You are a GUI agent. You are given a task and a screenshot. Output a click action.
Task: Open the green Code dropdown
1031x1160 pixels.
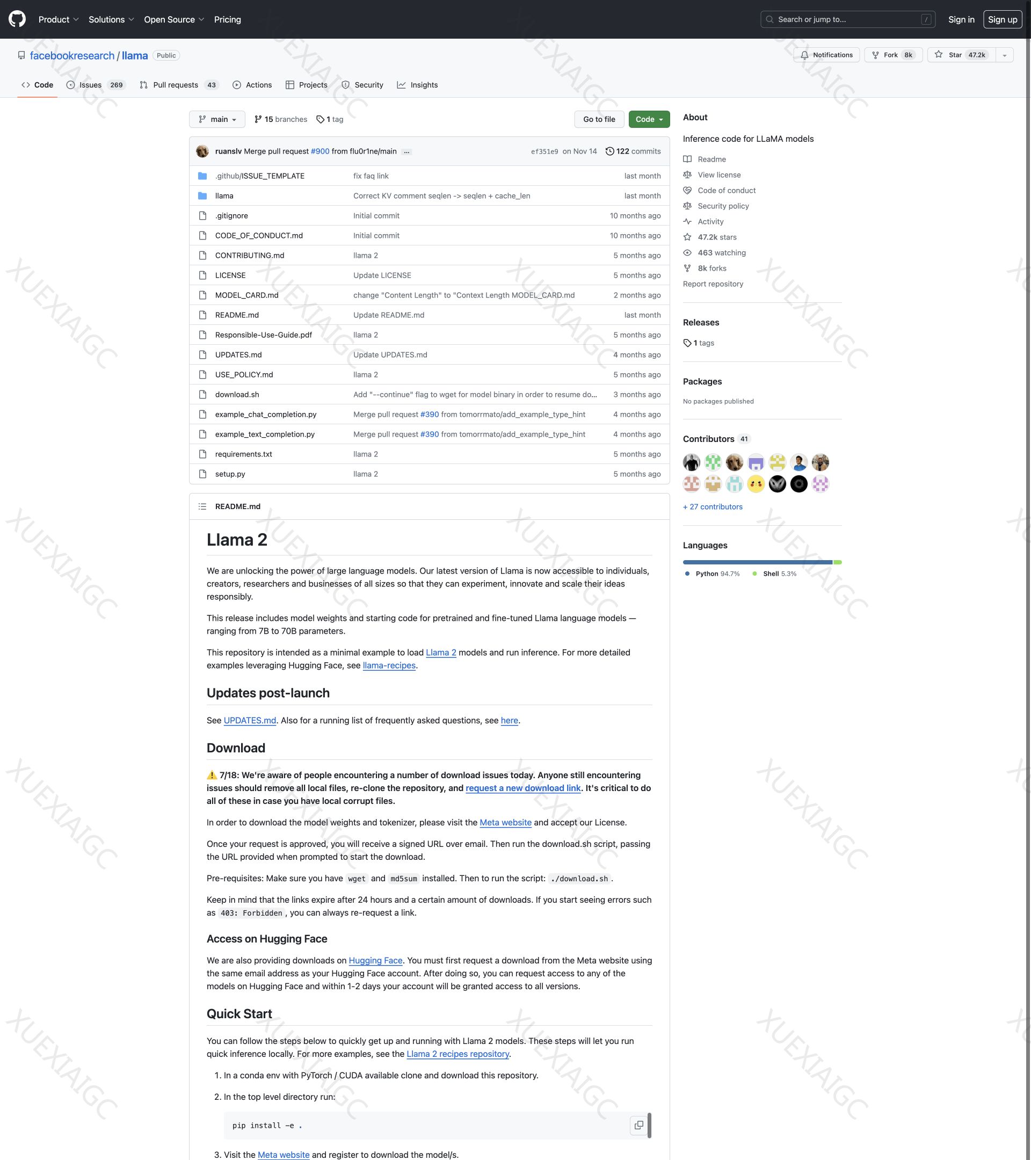[649, 120]
